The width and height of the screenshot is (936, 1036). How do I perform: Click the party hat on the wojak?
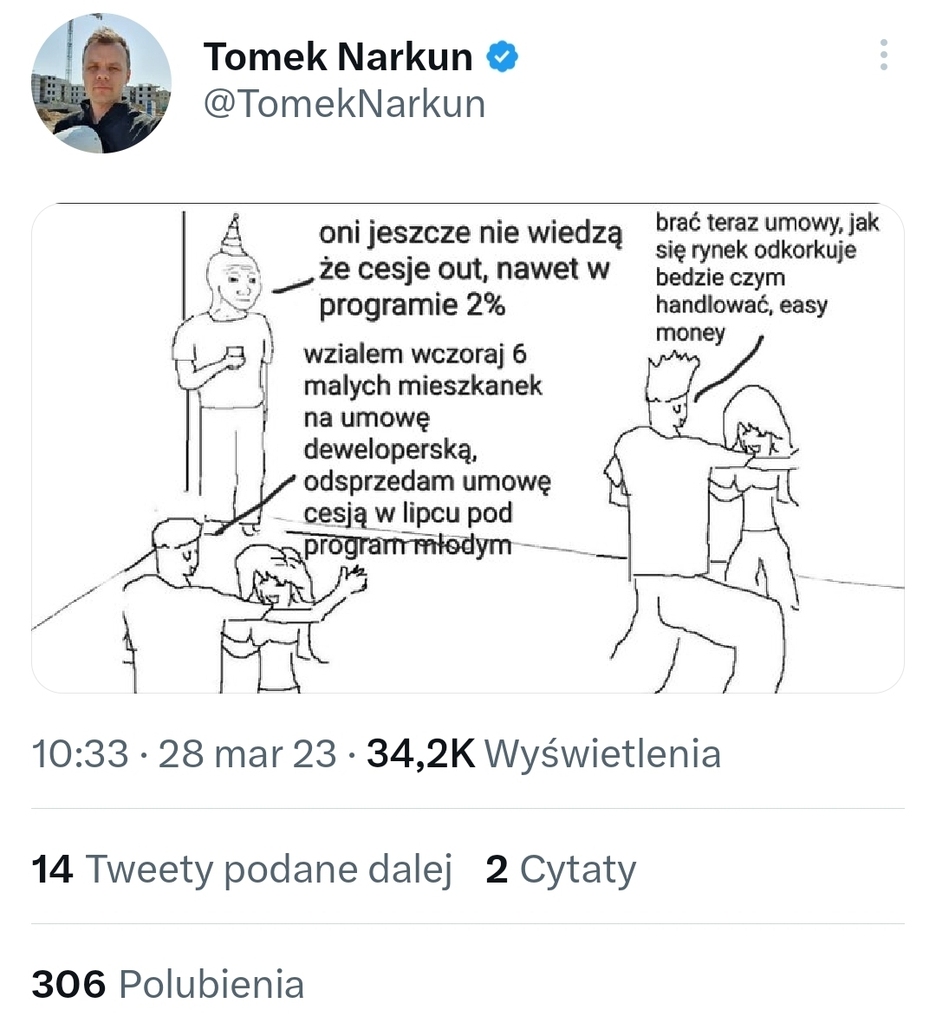232,234
